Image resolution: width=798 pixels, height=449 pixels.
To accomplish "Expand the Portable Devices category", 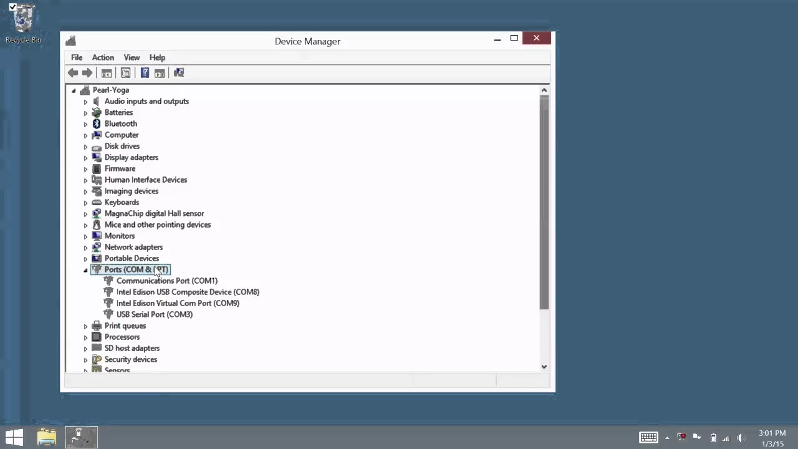I will point(85,259).
